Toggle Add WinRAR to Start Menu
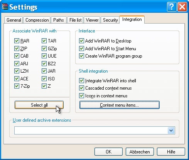The image size is (189, 160). (81, 49)
